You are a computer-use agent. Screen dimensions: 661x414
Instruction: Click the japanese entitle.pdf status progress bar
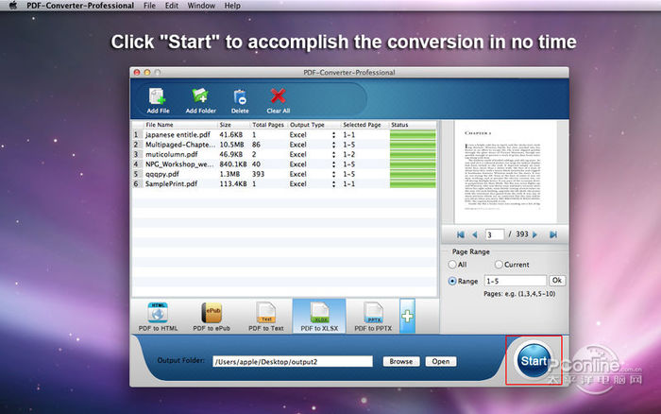click(x=413, y=135)
